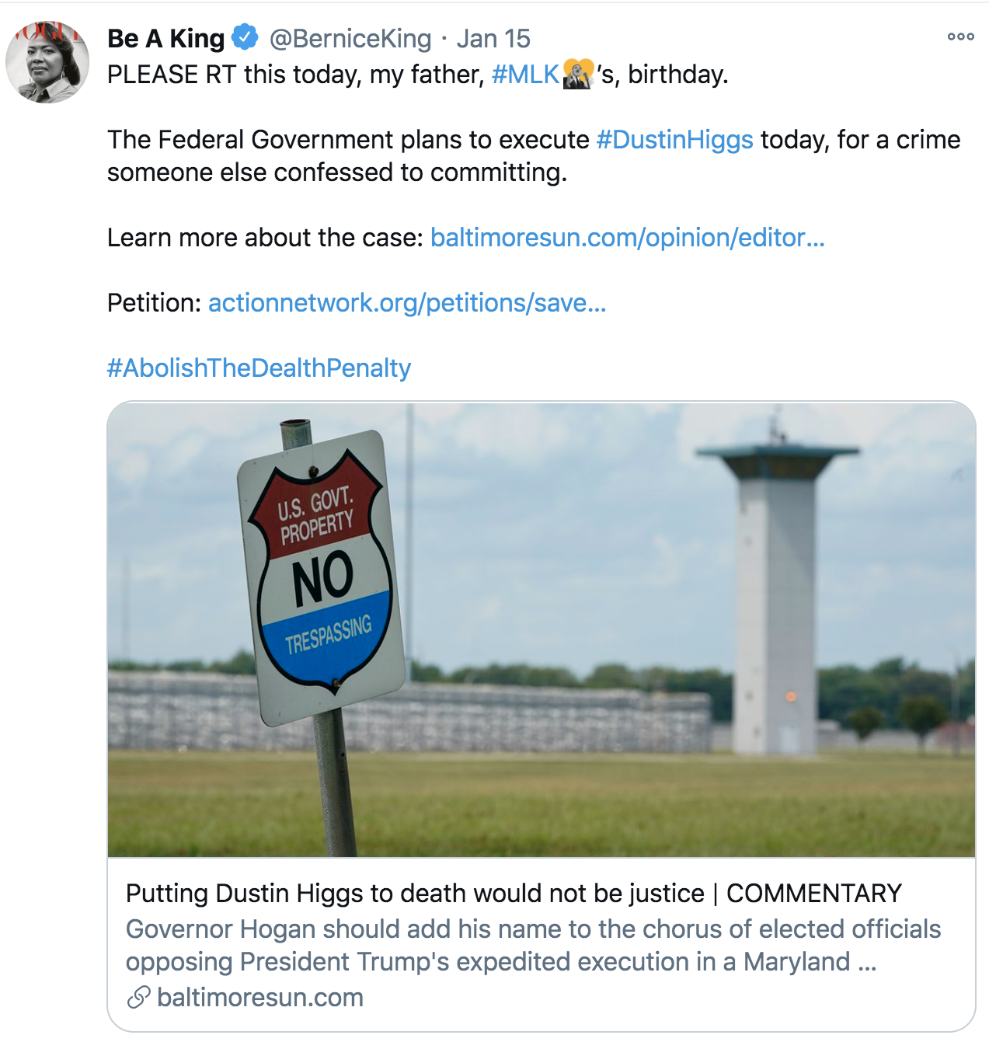Open the tweet's more options menu
Screen dimensions: 989x1042
coord(960,37)
